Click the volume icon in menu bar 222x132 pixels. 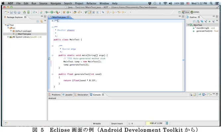(x=171, y=3)
